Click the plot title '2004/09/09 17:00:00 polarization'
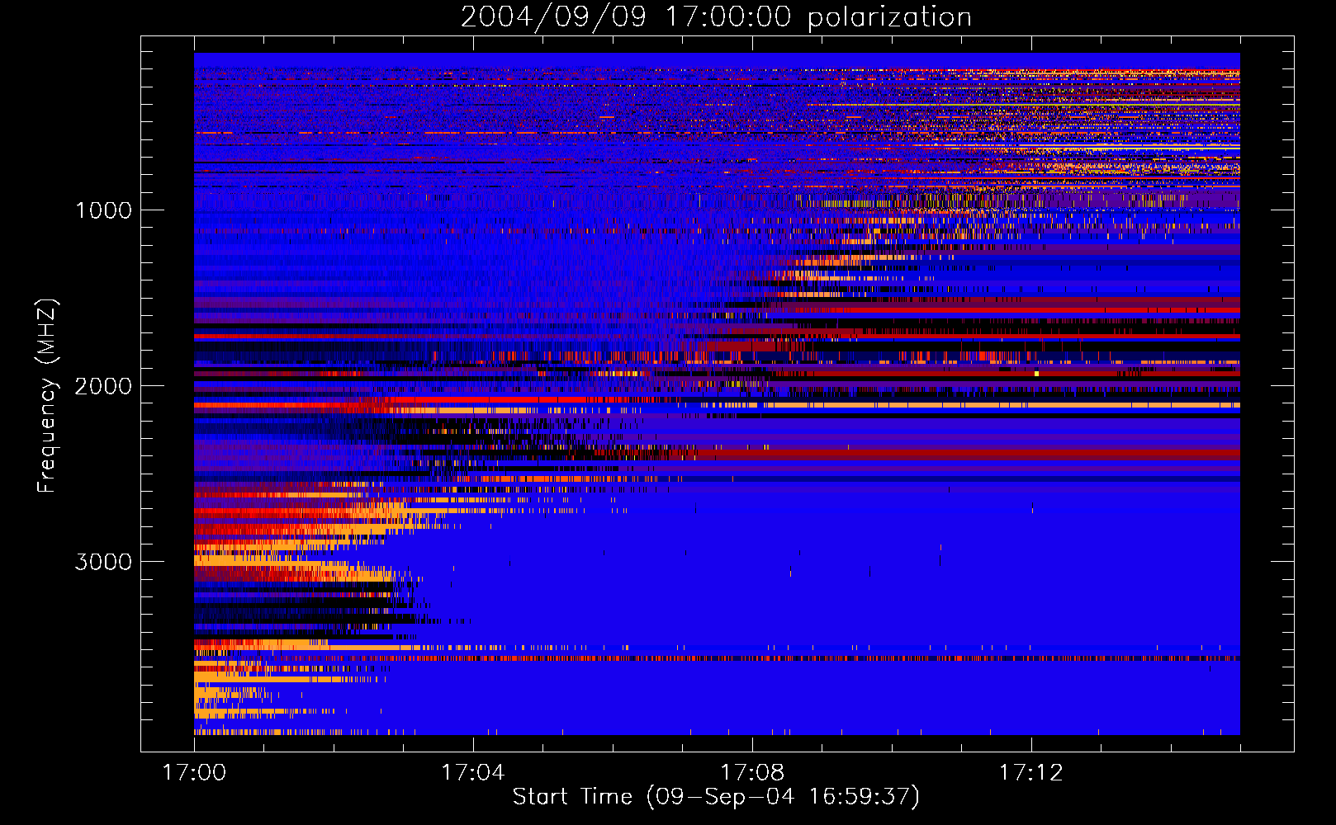1336x825 pixels. click(716, 17)
